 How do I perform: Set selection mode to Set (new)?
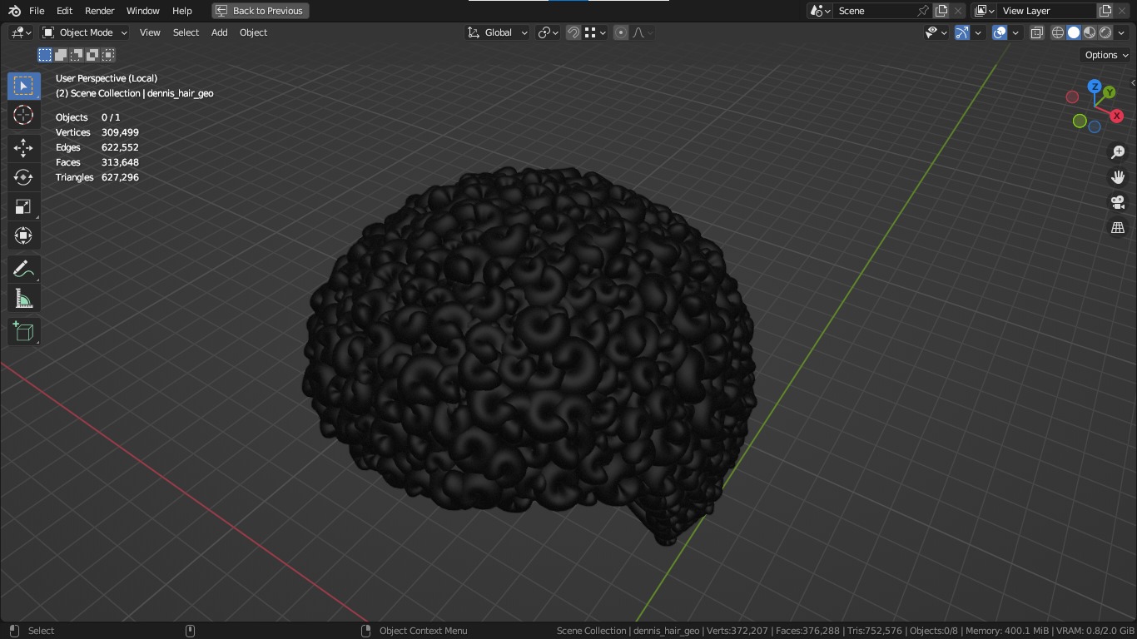[x=45, y=55]
